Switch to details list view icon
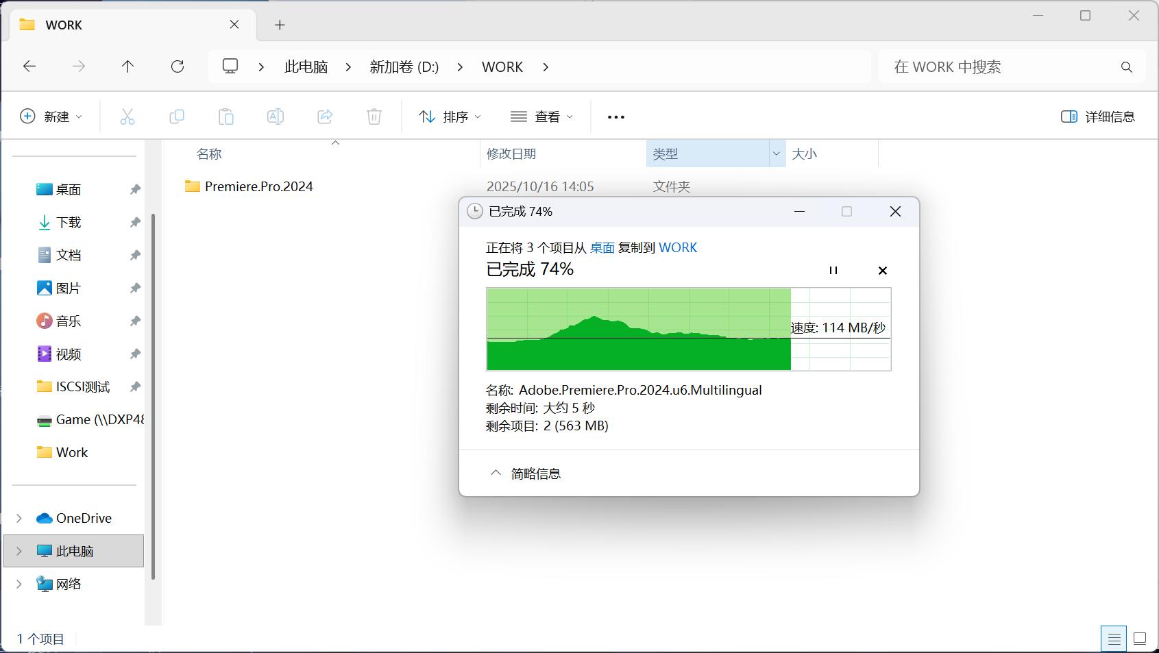 [1114, 639]
